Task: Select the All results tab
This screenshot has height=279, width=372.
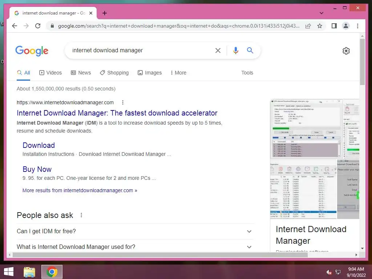Action: pos(24,73)
